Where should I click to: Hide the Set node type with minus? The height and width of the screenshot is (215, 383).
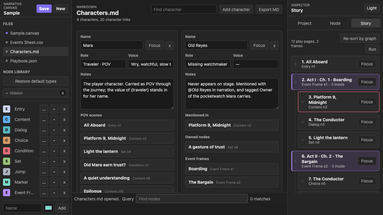54,162
